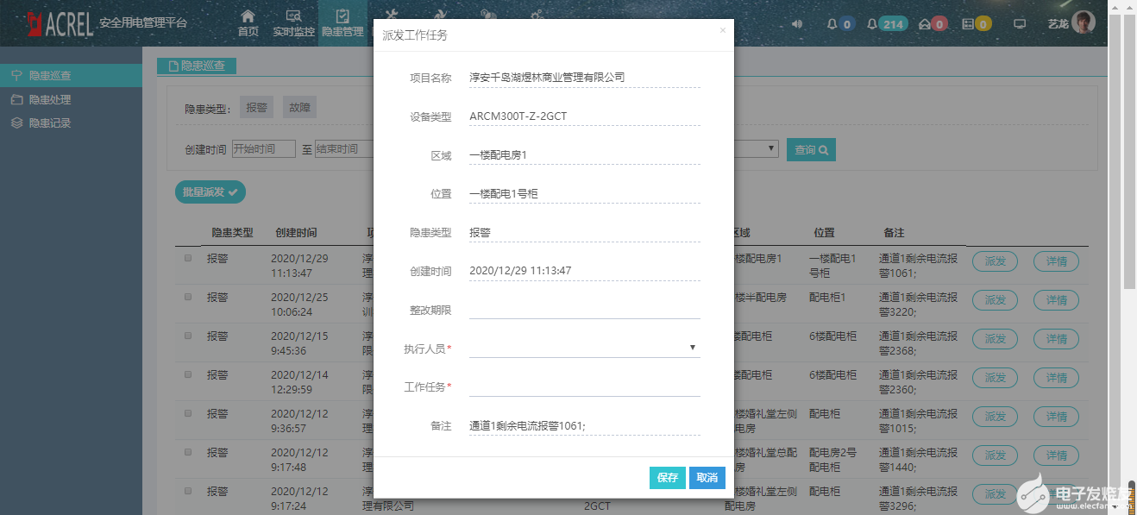Click 派发 for row with 报警1061
1137x515 pixels.
click(x=995, y=261)
